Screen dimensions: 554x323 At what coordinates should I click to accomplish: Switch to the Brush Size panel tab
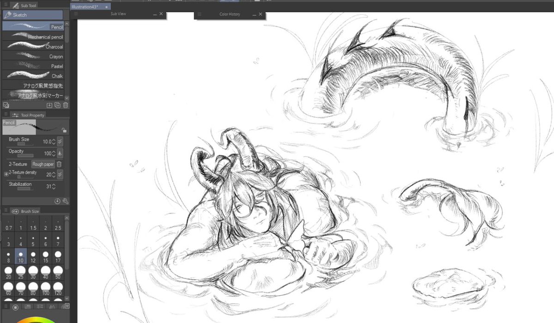coord(25,211)
